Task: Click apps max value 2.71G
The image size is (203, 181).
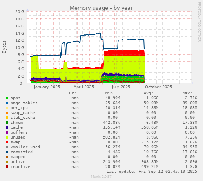Action: 191,98
